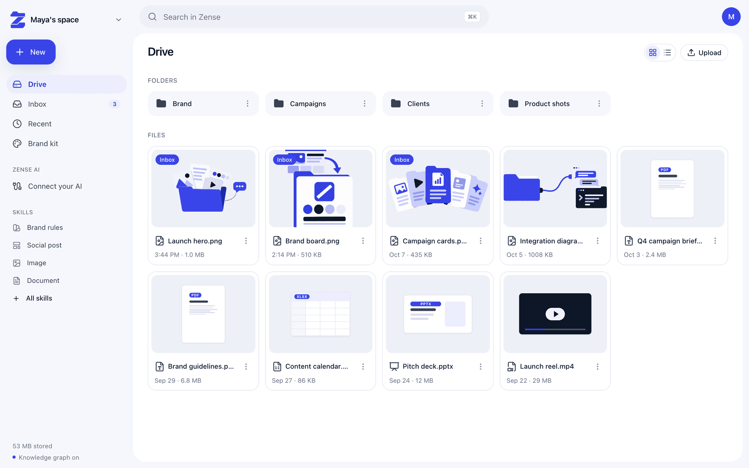Open the Clients folder

click(438, 104)
